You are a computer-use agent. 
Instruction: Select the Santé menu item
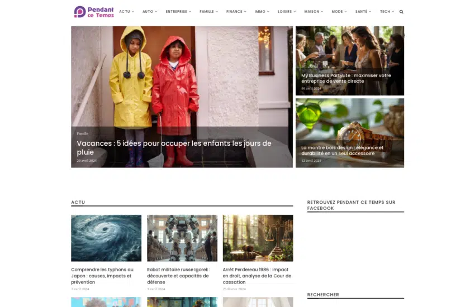(363, 12)
